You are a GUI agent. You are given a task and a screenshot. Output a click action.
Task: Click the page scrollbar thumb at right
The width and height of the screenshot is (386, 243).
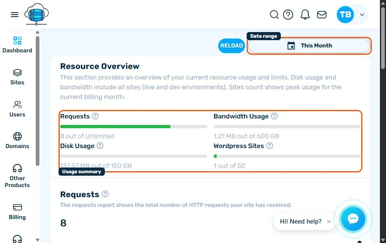383,38
